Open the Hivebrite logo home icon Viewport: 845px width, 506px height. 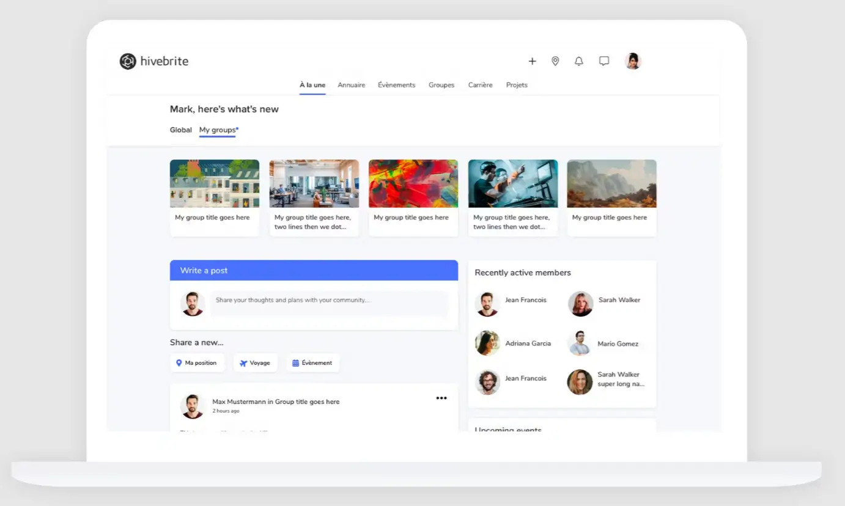tap(127, 61)
